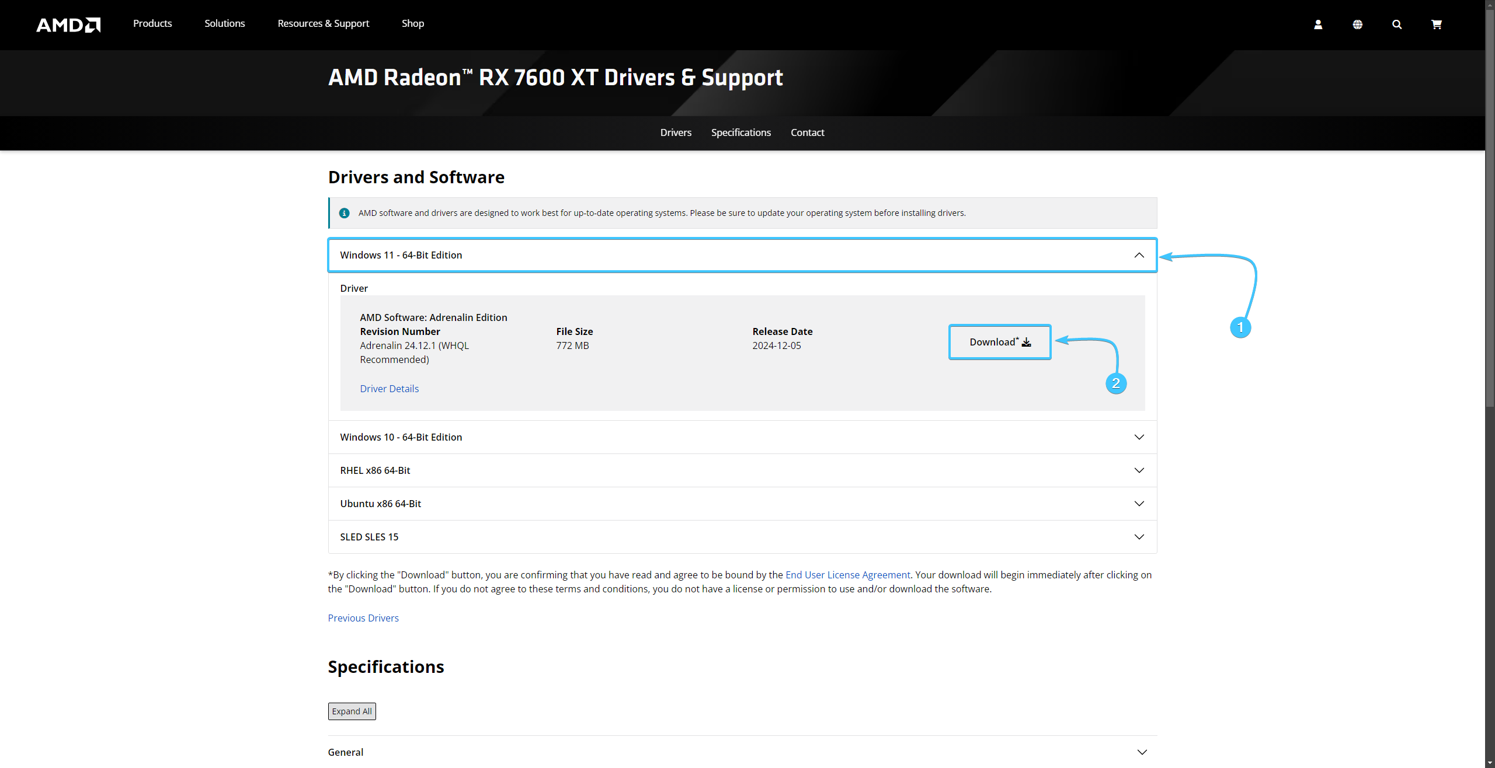Click the Drivers and Software heading
This screenshot has width=1495, height=768.
(x=416, y=177)
